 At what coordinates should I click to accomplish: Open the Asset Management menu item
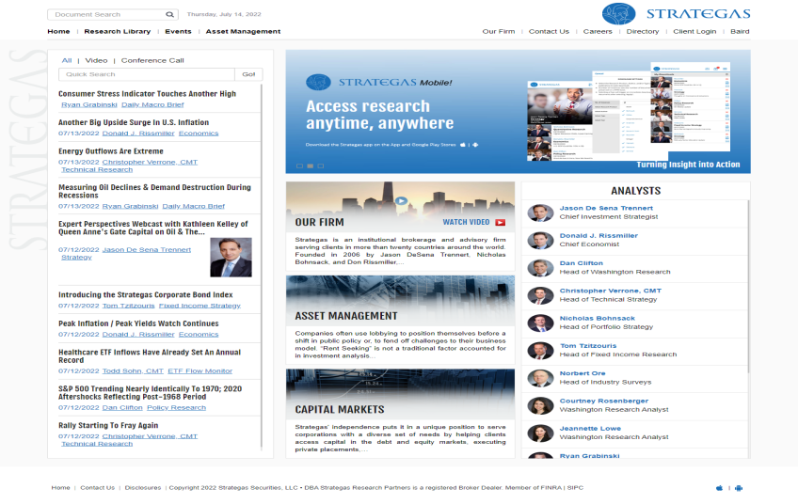coord(244,32)
